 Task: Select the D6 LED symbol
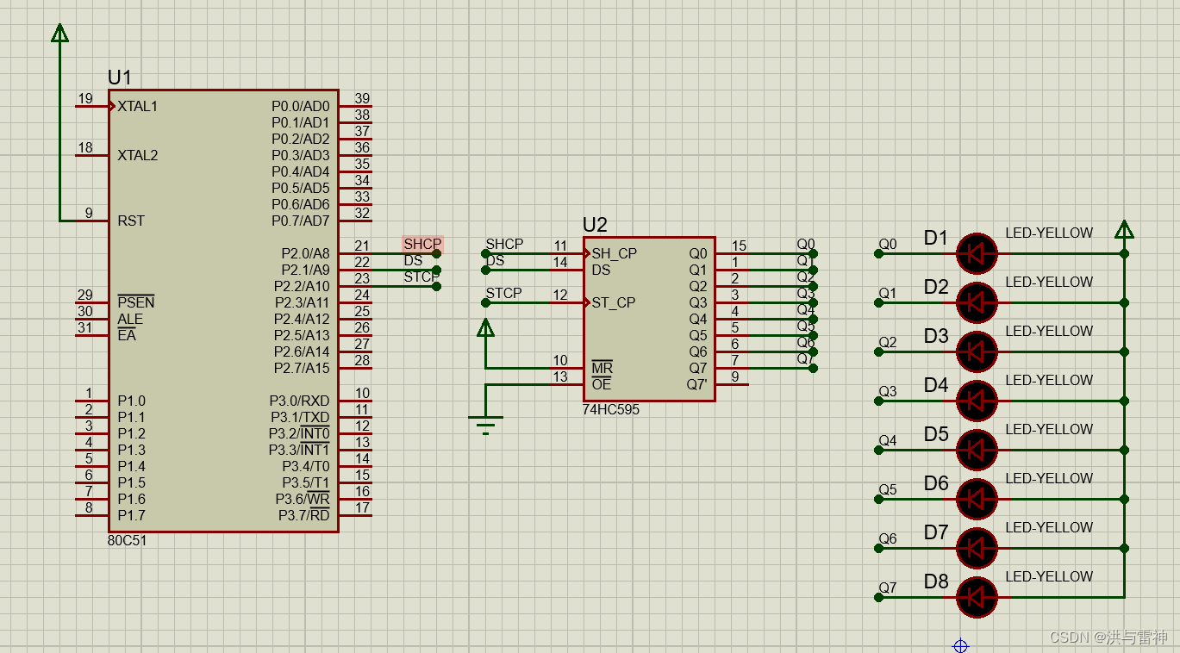click(977, 499)
